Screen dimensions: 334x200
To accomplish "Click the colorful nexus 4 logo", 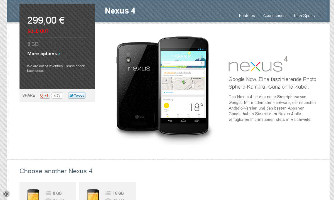I will click(x=258, y=64).
